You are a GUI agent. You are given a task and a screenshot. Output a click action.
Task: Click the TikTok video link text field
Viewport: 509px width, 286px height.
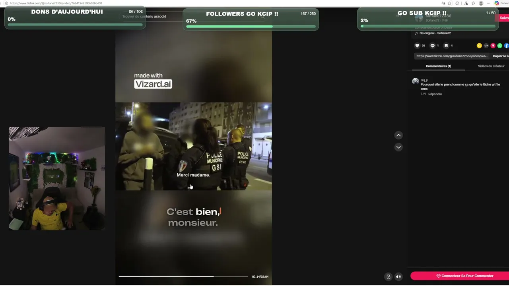(452, 56)
